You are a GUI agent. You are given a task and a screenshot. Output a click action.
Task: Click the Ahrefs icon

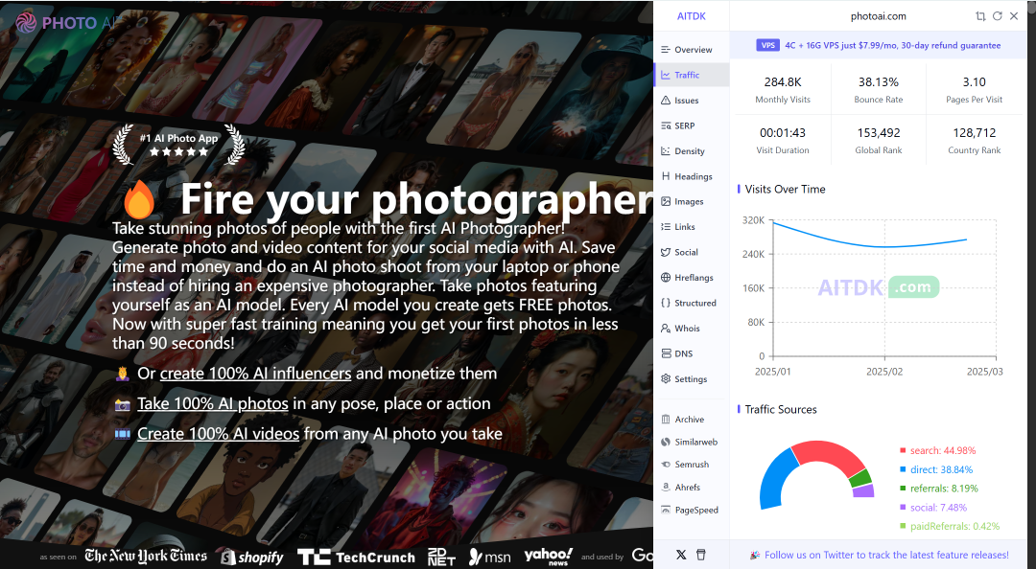tap(666, 488)
